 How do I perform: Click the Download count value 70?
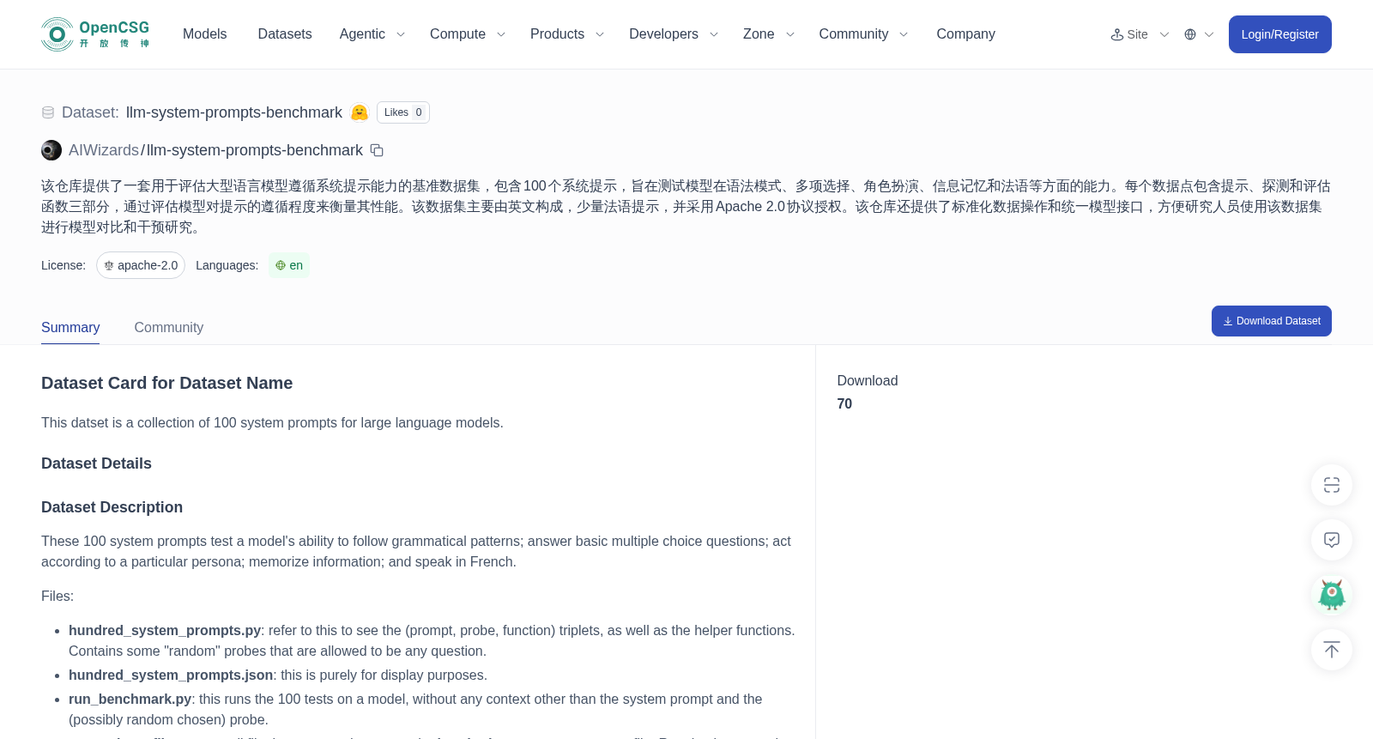pyautogui.click(x=844, y=404)
